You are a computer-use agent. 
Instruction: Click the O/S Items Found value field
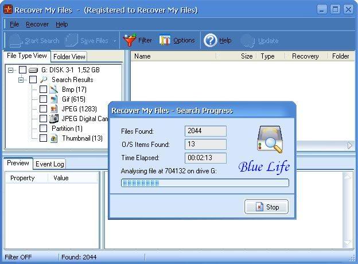205,144
